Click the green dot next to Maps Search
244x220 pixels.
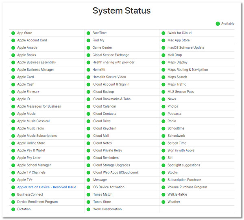click(163, 77)
